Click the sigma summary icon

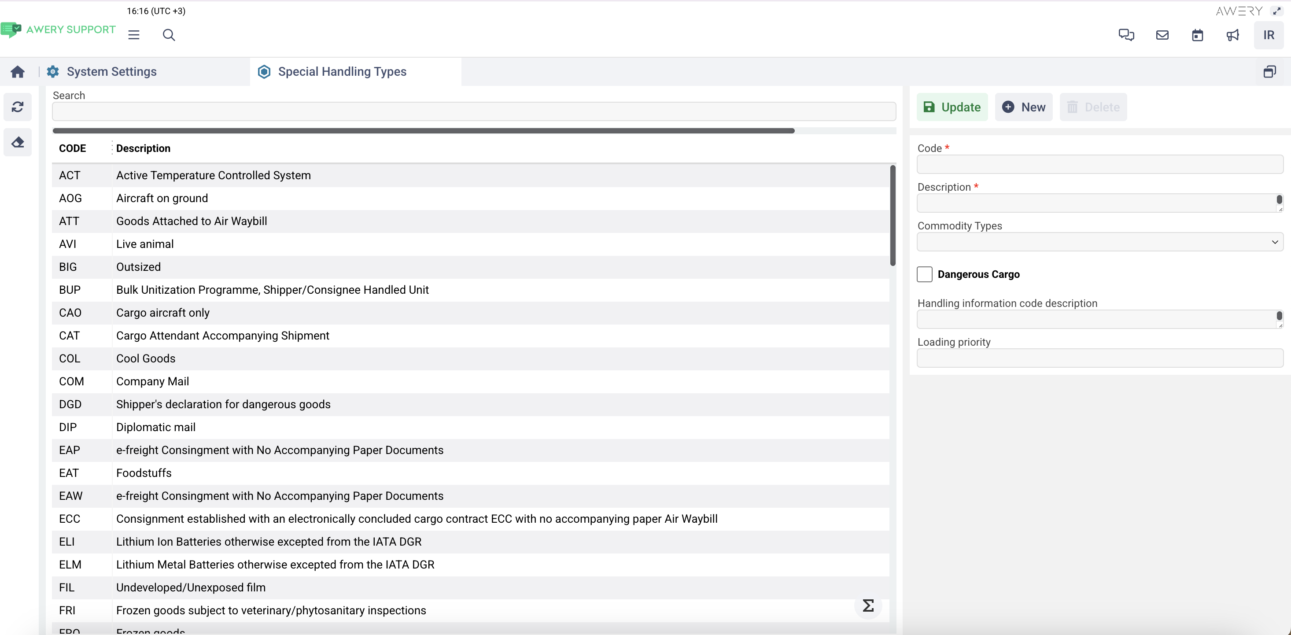[867, 605]
